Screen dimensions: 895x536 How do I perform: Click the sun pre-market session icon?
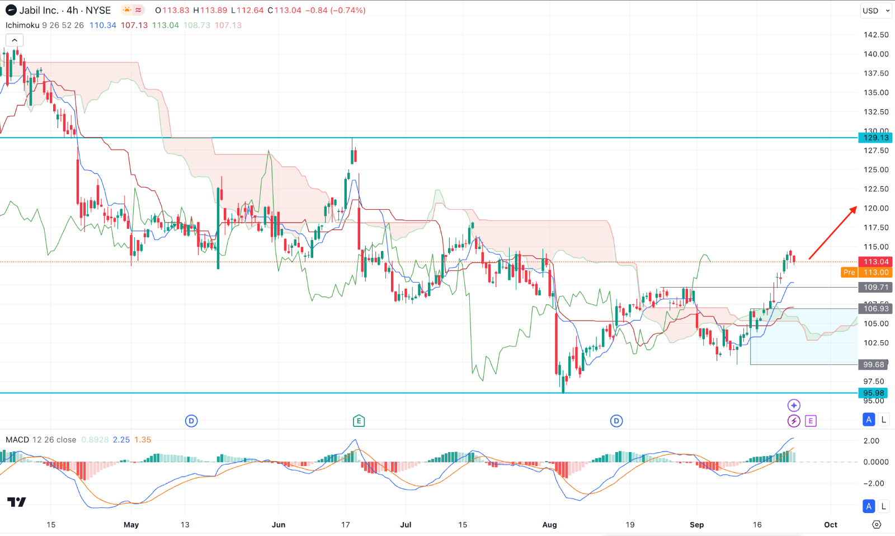pos(127,10)
